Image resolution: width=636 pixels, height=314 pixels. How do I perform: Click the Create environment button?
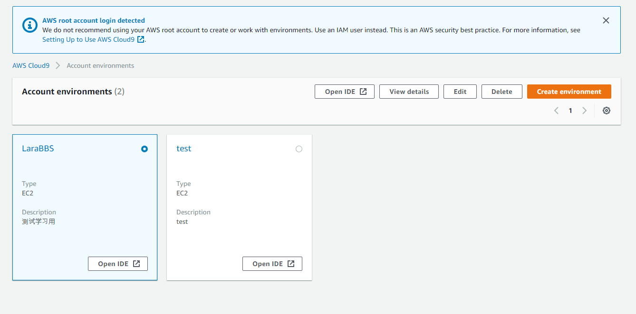click(569, 92)
